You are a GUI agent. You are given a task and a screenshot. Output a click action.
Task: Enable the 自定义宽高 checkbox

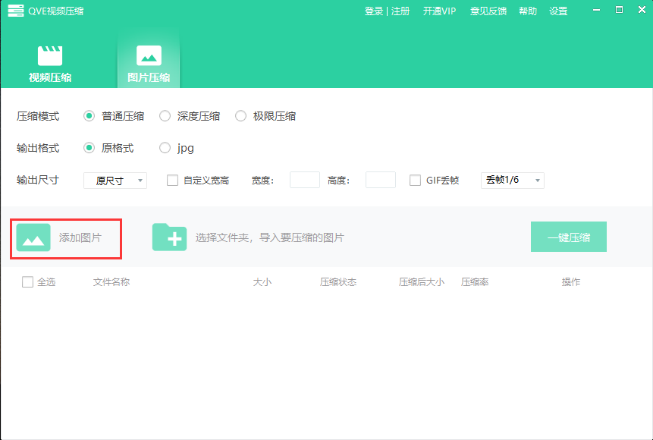coord(172,181)
